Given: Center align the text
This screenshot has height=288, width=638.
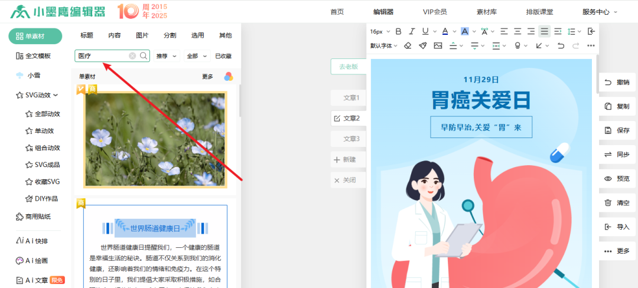Looking at the screenshot, I should pos(517,31).
